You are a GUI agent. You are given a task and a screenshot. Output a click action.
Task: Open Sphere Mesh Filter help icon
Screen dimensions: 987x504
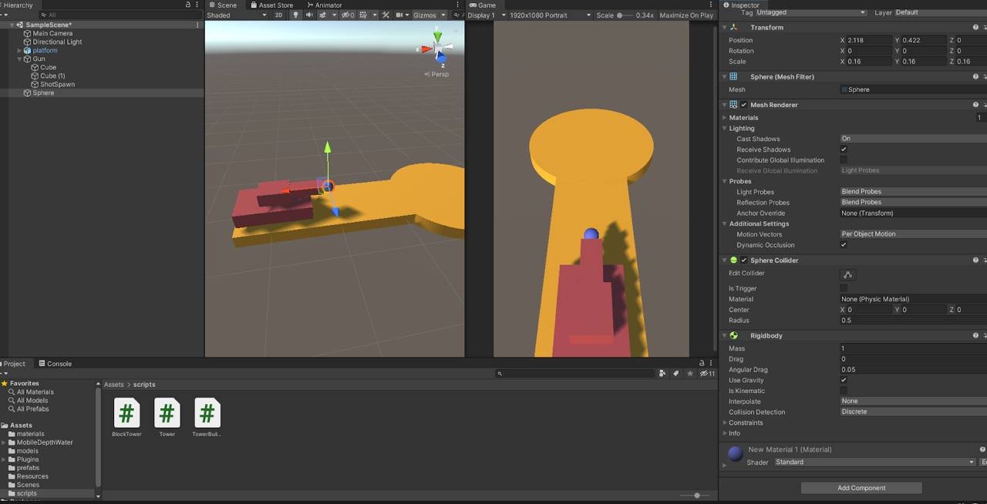975,76
